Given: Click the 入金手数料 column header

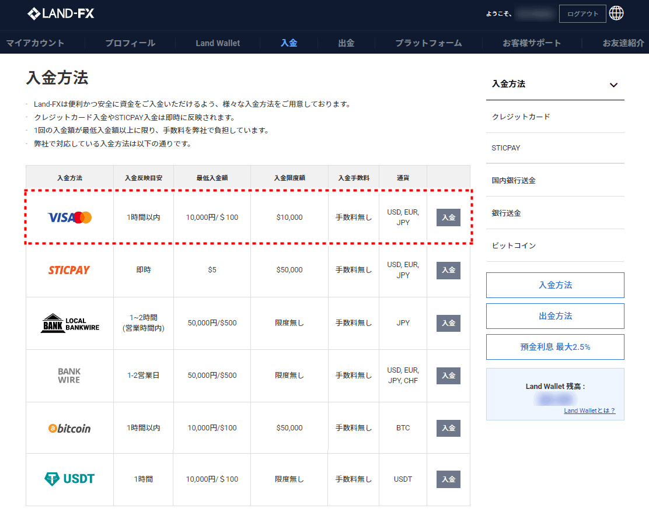Looking at the screenshot, I should coord(354,178).
